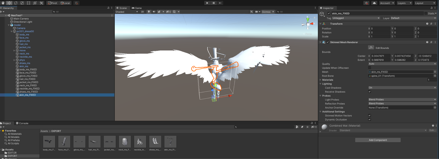The height and width of the screenshot is (159, 439).
Task: Disable the skin_ms_FIXED object checkbox
Action: pyautogui.click(x=329, y=13)
